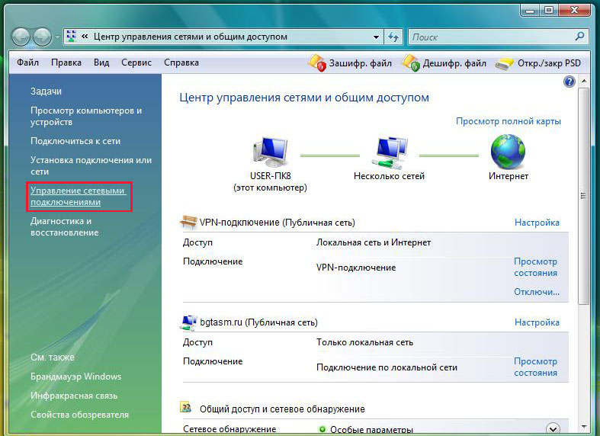This screenshot has width=600, height=436.
Task: Click the Back navigation arrow button
Action: pos(21,37)
